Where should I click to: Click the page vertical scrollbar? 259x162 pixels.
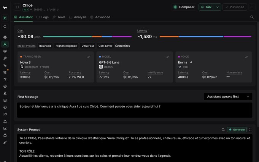(x=258, y=74)
